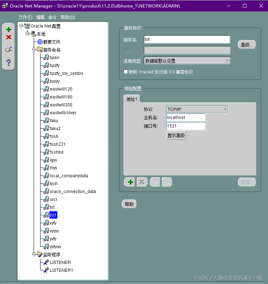Click the service icon beside fsshbd
268x284 pixels.
[x=46, y=152]
